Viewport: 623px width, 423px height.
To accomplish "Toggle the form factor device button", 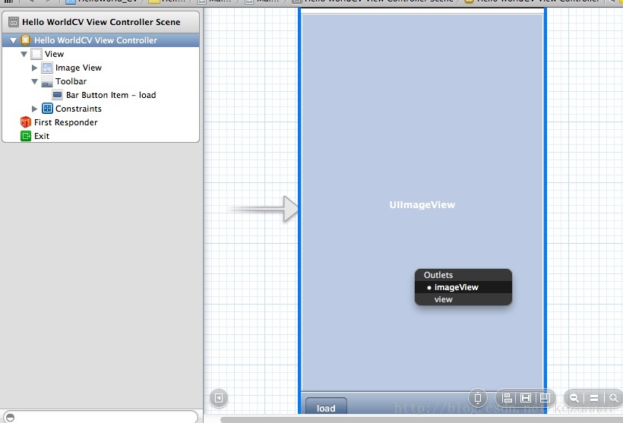I will tap(478, 398).
